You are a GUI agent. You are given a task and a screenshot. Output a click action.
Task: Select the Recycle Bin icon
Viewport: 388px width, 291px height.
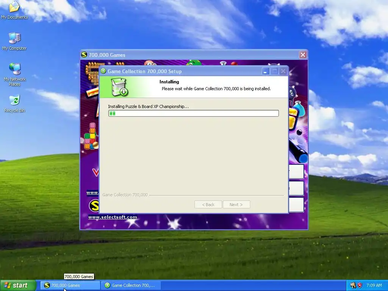(x=14, y=103)
